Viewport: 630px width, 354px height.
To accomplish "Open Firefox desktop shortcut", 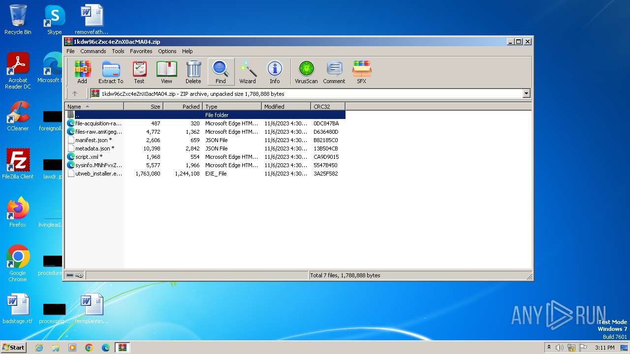I will click(18, 212).
